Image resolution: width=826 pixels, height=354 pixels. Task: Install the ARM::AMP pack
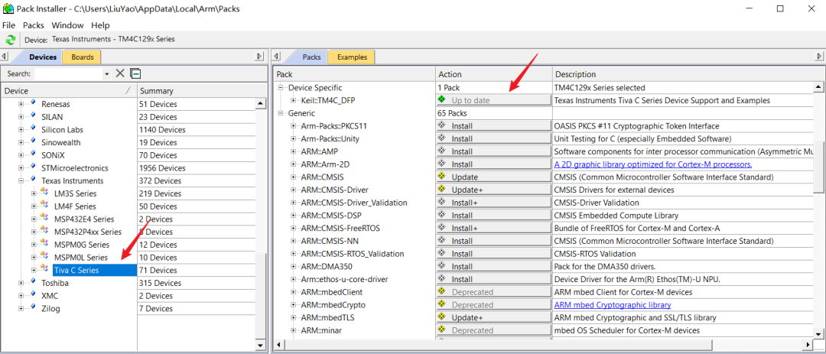coord(493,151)
